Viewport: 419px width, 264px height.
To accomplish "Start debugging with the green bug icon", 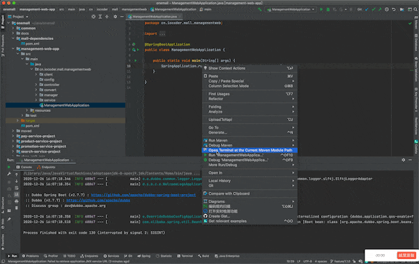I will 328,9.
